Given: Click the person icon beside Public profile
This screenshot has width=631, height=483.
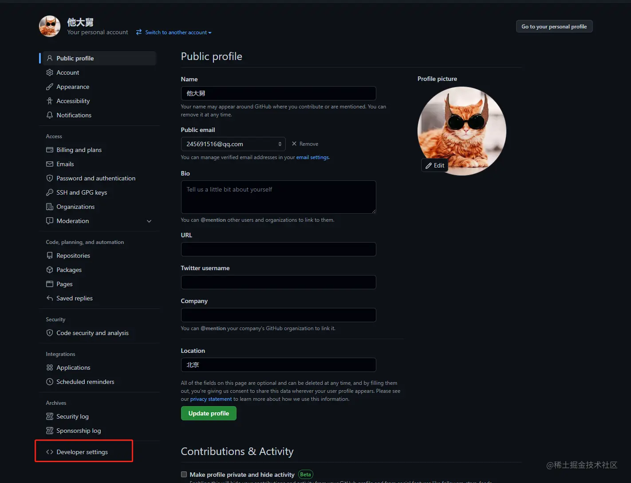Looking at the screenshot, I should [x=50, y=58].
